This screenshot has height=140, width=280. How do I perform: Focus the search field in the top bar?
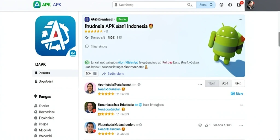[154, 5]
